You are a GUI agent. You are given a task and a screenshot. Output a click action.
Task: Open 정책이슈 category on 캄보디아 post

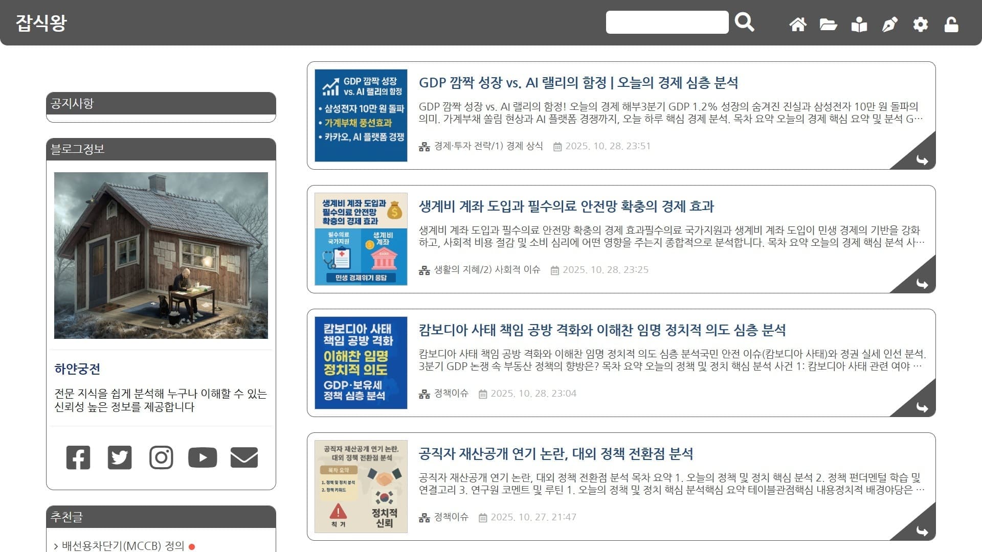(x=451, y=394)
